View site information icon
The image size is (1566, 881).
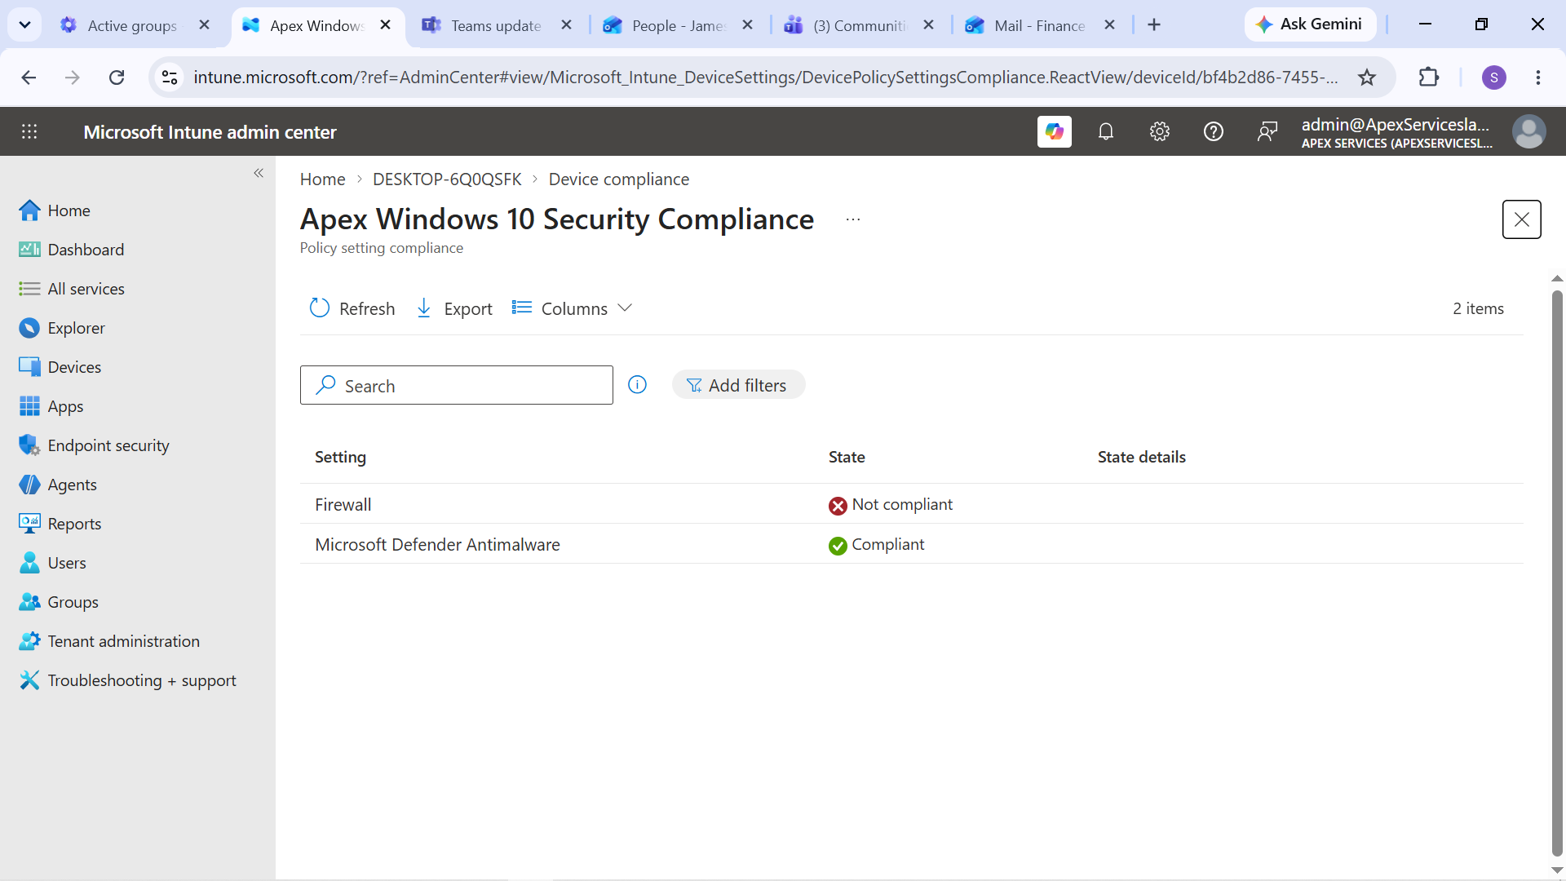point(169,77)
